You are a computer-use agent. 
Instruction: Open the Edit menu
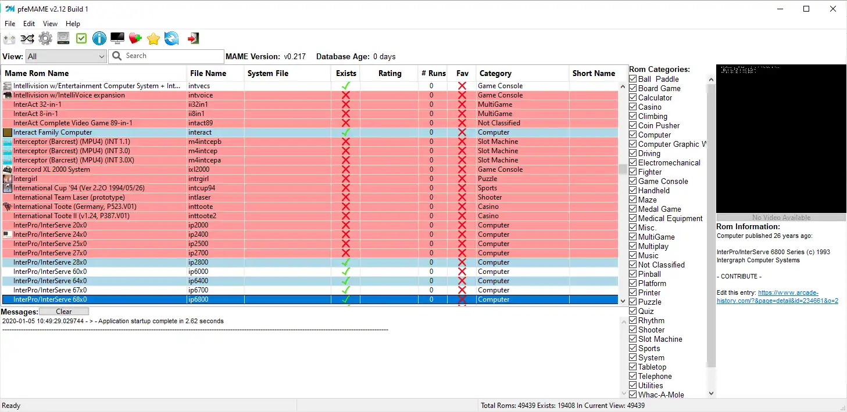(x=29, y=24)
